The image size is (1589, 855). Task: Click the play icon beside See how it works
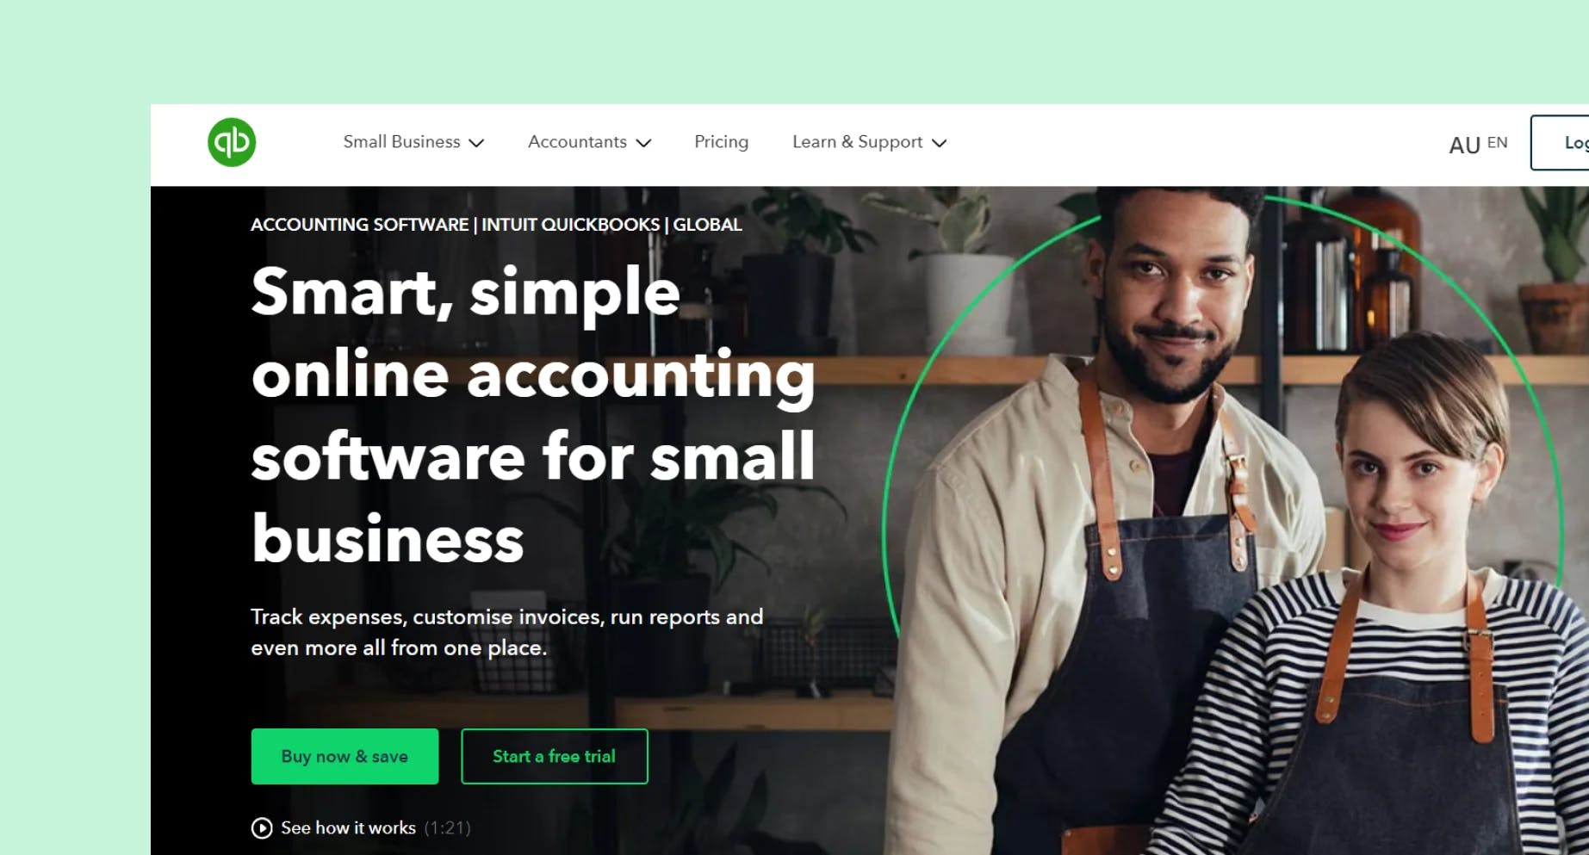(262, 827)
